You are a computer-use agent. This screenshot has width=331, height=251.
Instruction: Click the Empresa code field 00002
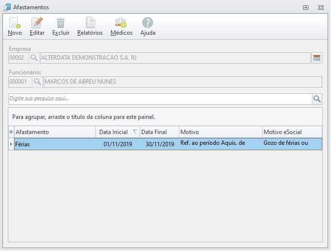19,58
